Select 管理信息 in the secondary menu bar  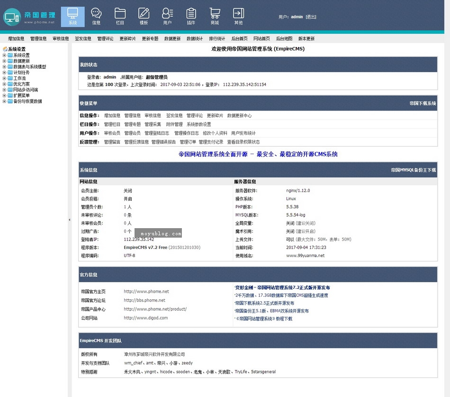[38, 38]
